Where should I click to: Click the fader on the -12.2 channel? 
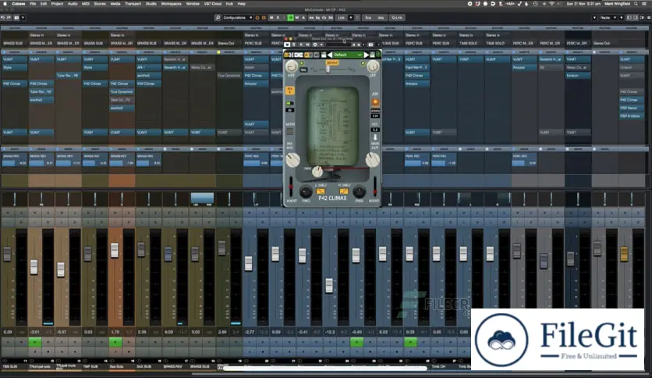[x=329, y=285]
